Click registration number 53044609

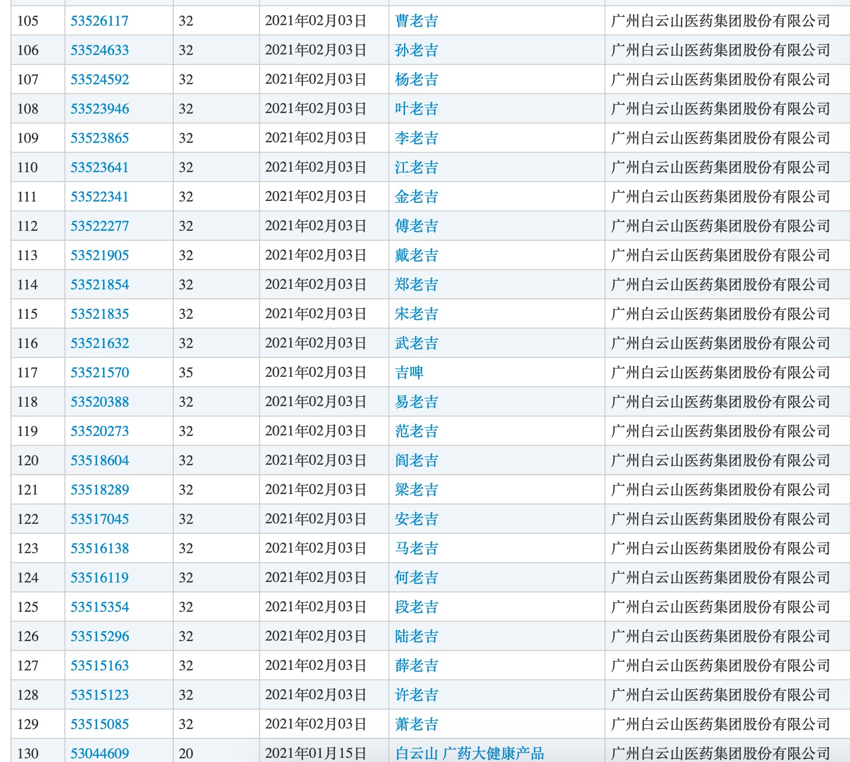(99, 754)
